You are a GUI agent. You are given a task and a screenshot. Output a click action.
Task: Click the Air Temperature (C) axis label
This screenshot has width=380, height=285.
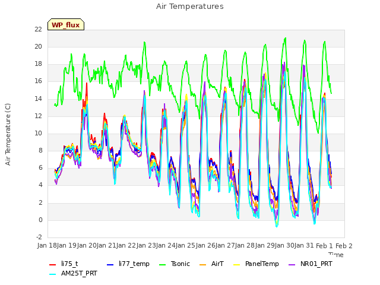(x=8, y=135)
